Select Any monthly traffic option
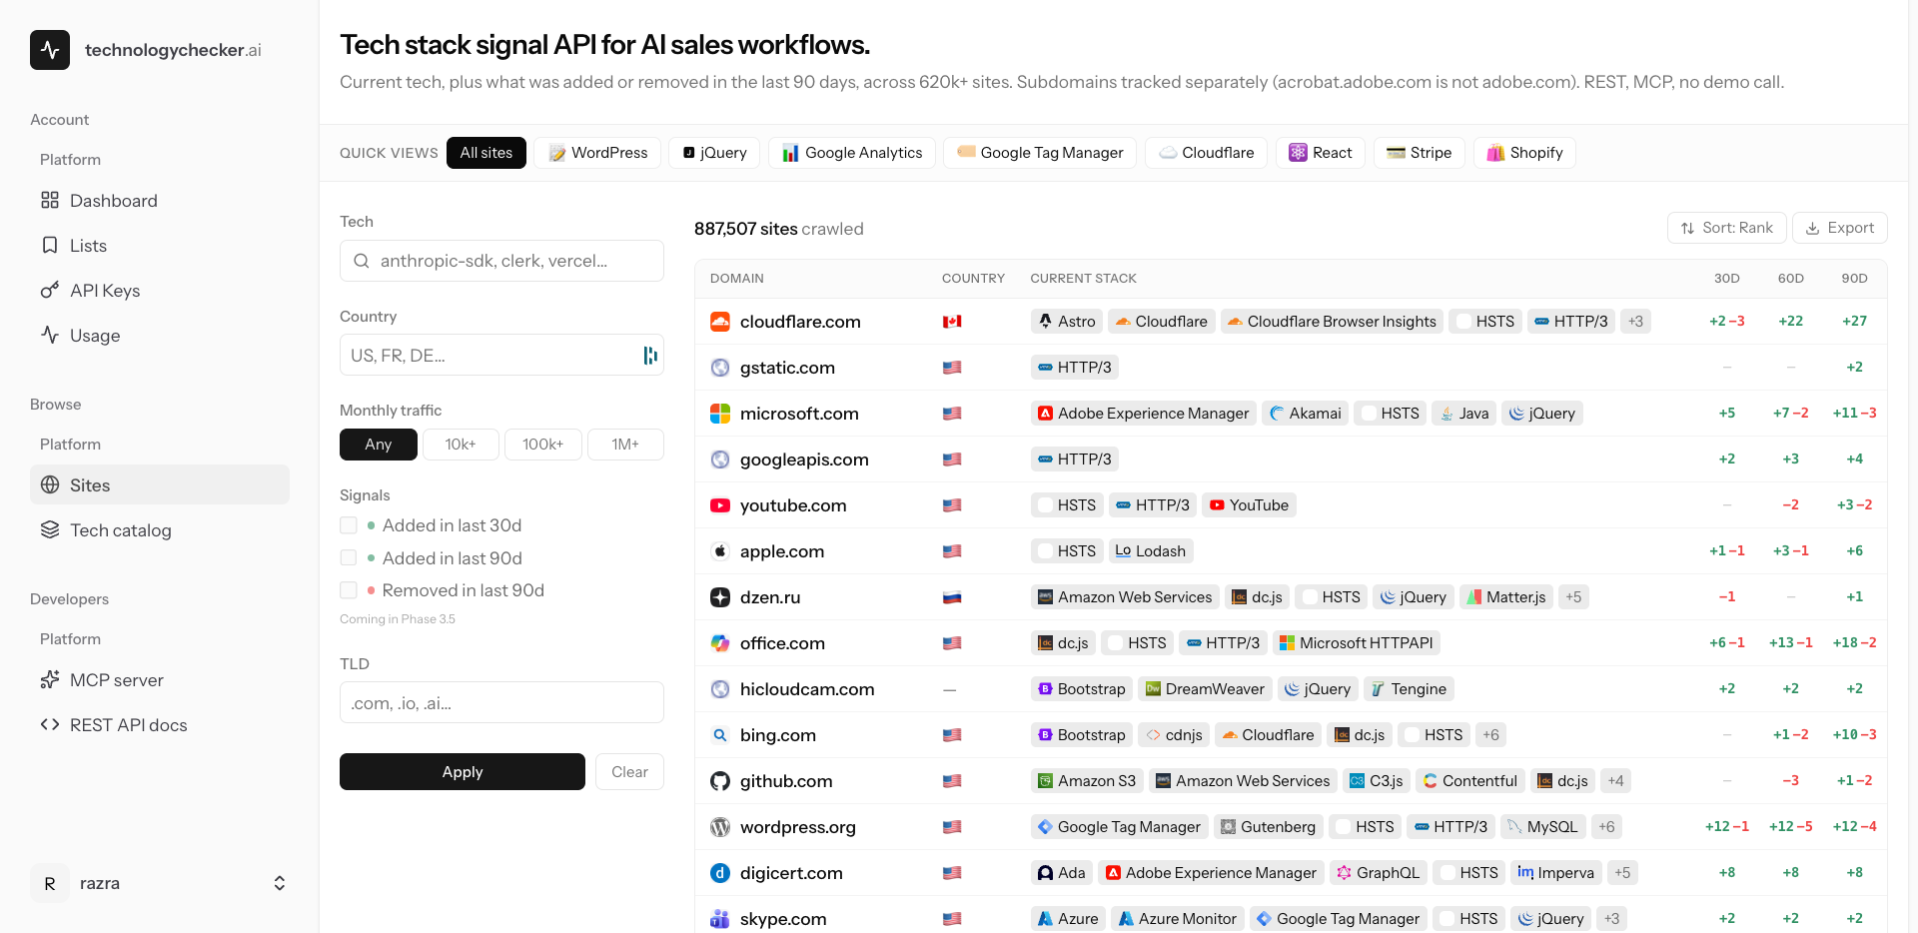The height and width of the screenshot is (933, 1918). click(379, 445)
